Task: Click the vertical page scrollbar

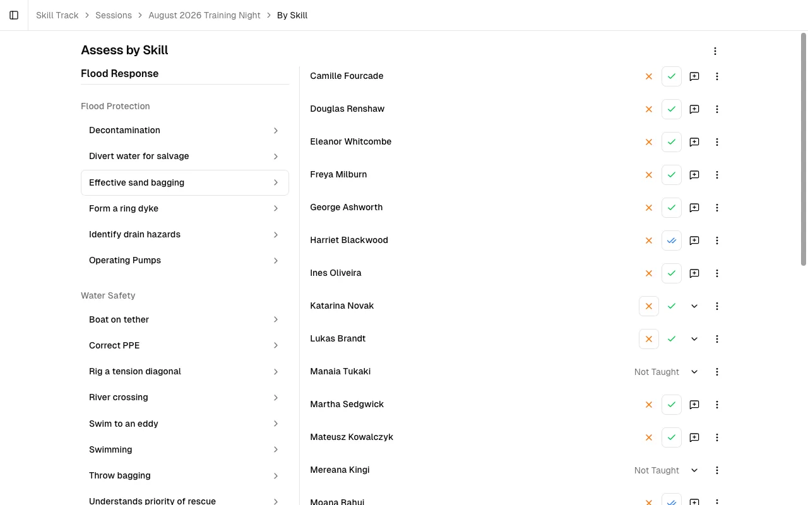Action: [x=804, y=149]
